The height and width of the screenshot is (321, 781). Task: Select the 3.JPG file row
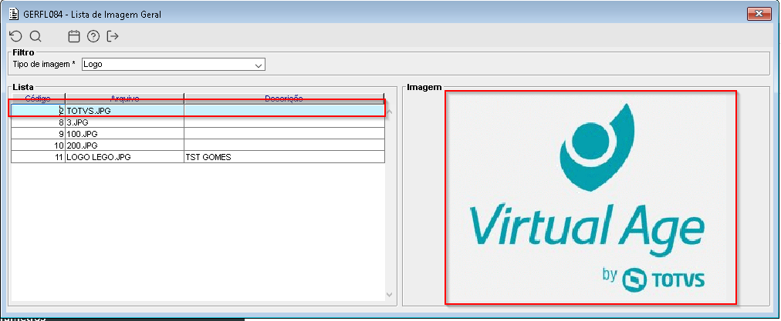click(198, 122)
